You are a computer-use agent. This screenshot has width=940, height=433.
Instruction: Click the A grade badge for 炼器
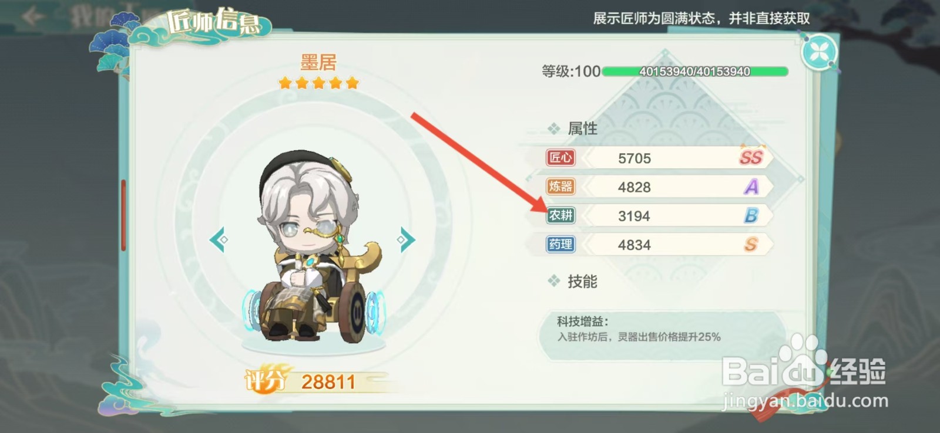[751, 187]
